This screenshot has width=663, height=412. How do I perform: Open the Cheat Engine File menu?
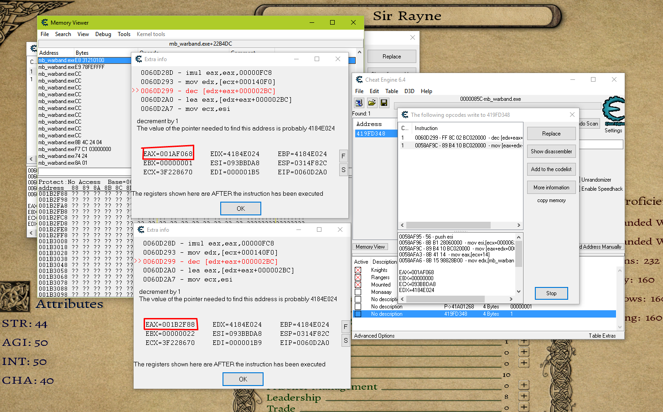[x=359, y=91]
